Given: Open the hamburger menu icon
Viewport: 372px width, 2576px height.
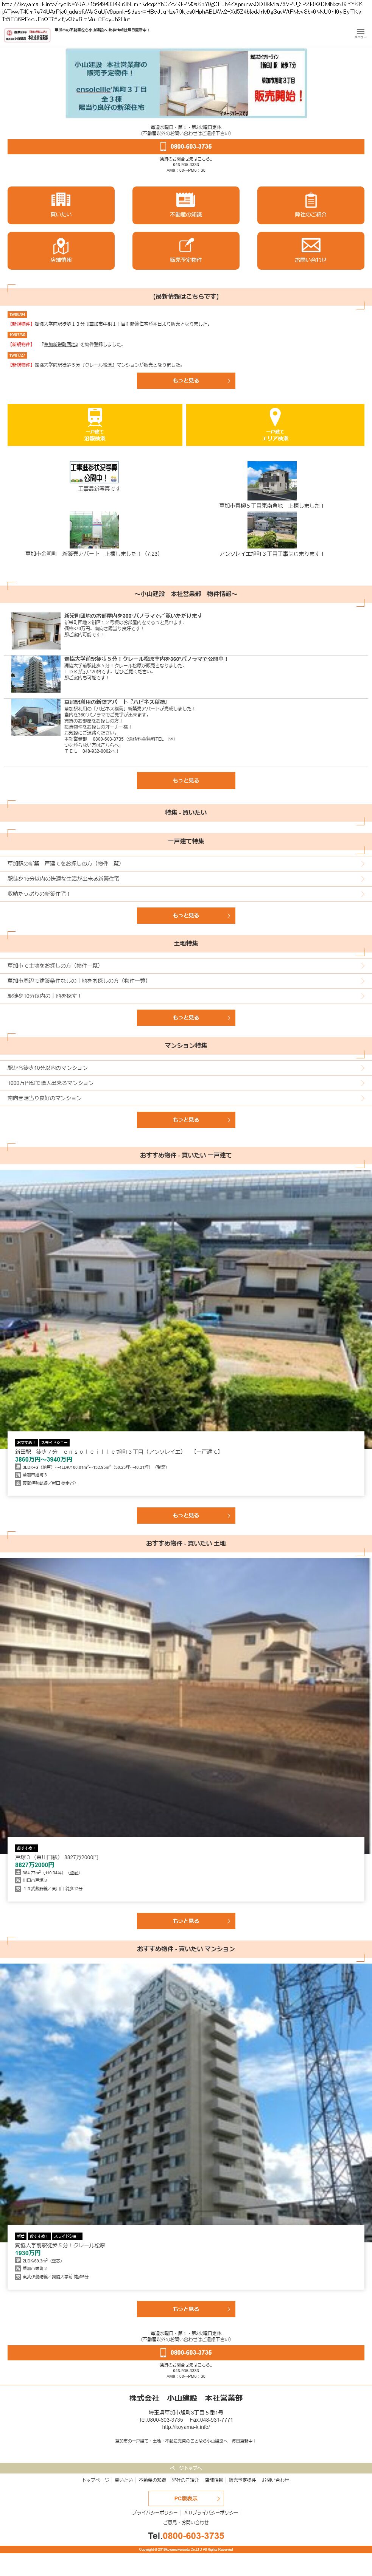Looking at the screenshot, I should pos(360,32).
